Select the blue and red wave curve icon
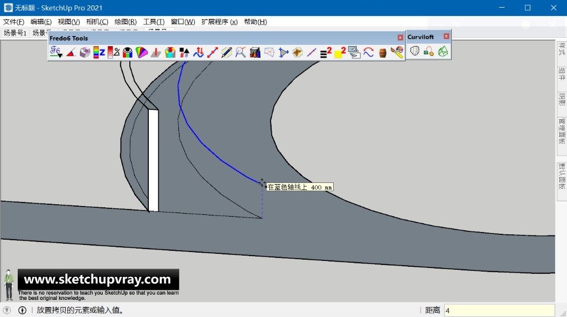 pos(369,53)
